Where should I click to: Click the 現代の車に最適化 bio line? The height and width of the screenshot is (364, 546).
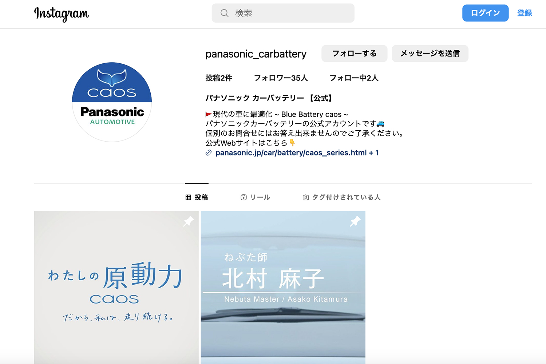[277, 114]
